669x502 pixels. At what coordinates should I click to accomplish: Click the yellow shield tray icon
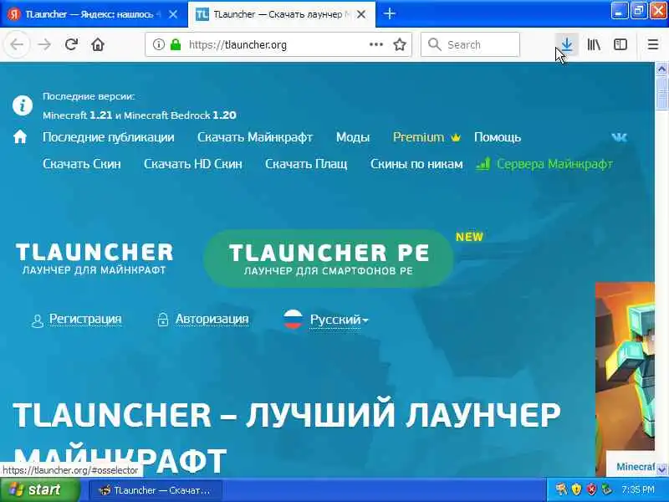pyautogui.click(x=576, y=489)
